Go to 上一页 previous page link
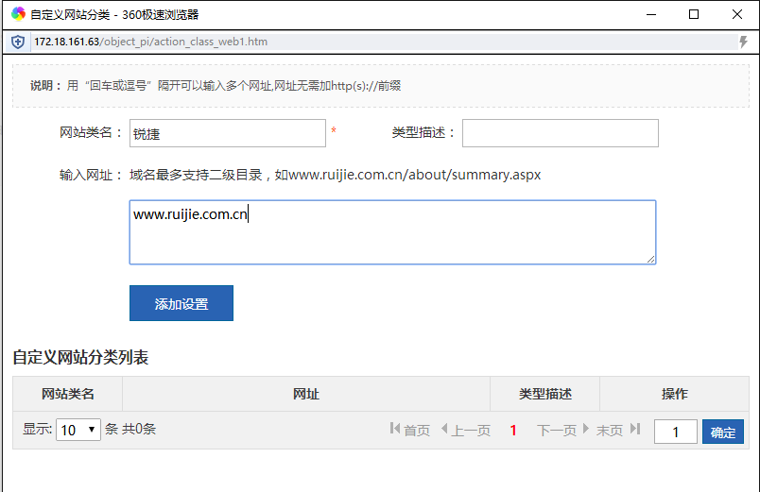 466,430
